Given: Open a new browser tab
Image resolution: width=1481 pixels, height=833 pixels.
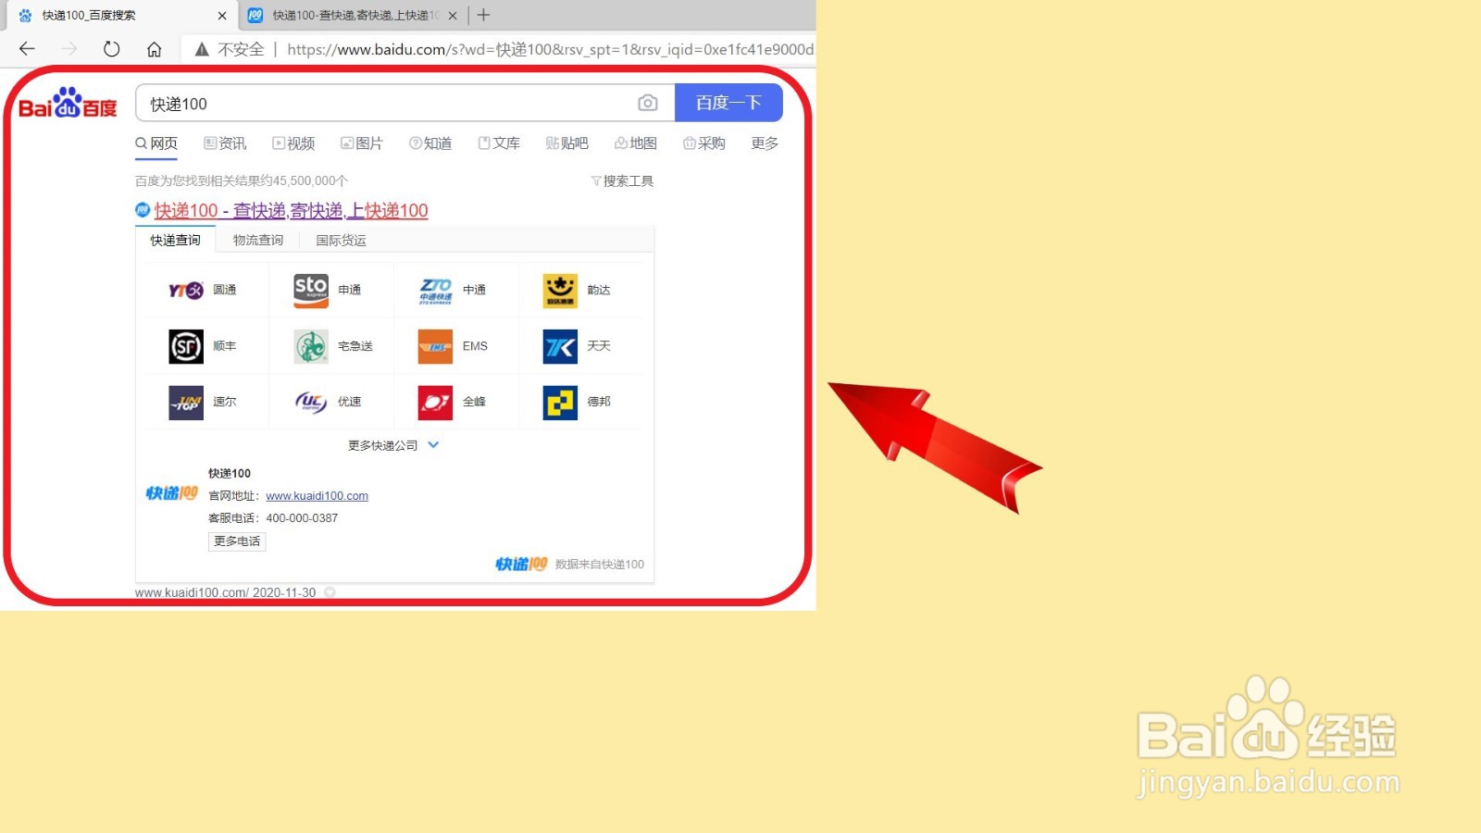Looking at the screenshot, I should click(483, 15).
